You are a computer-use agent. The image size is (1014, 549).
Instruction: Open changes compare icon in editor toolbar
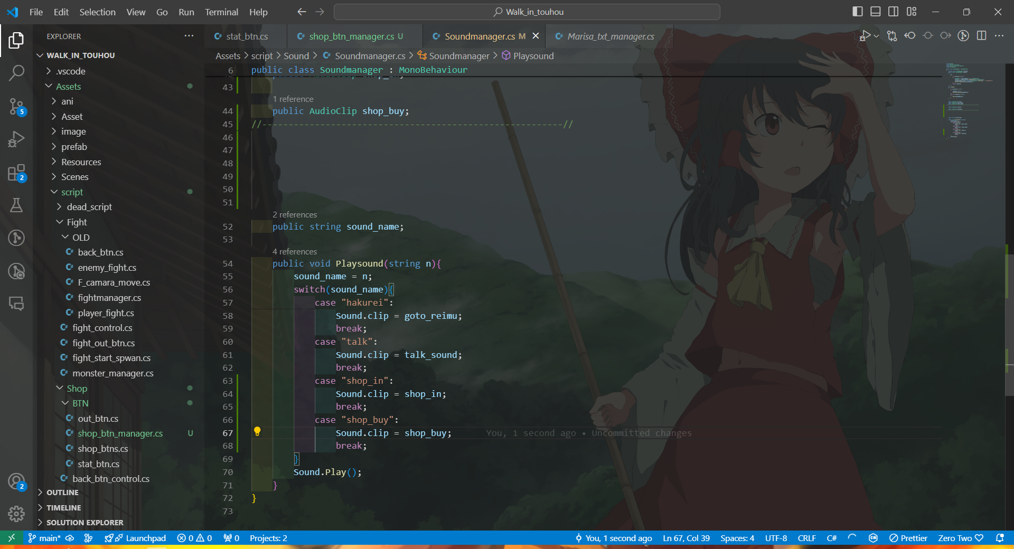pyautogui.click(x=892, y=36)
